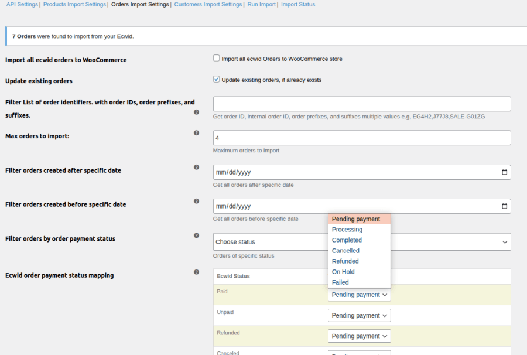Choose On Hold option in dropdown list
The image size is (527, 355).
pos(343,272)
